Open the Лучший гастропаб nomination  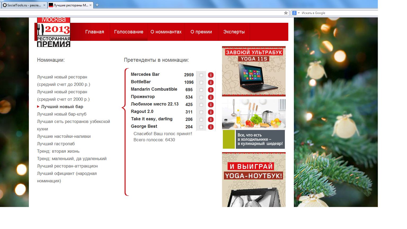pos(56,144)
